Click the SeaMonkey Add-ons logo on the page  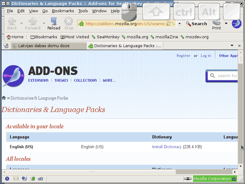click(x=13, y=76)
